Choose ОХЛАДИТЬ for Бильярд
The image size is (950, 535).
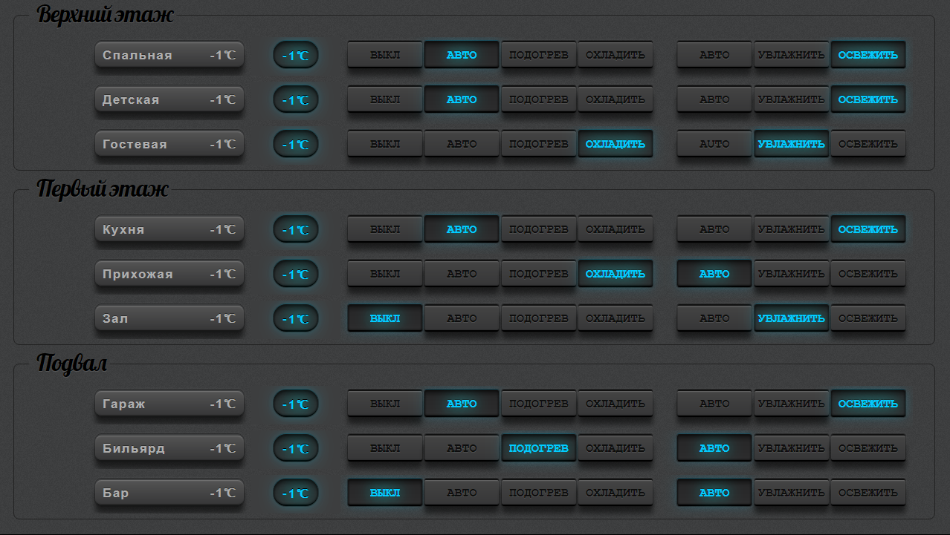pyautogui.click(x=615, y=448)
